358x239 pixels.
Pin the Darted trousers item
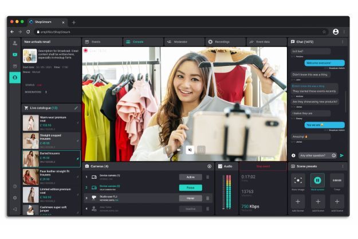click(78, 159)
